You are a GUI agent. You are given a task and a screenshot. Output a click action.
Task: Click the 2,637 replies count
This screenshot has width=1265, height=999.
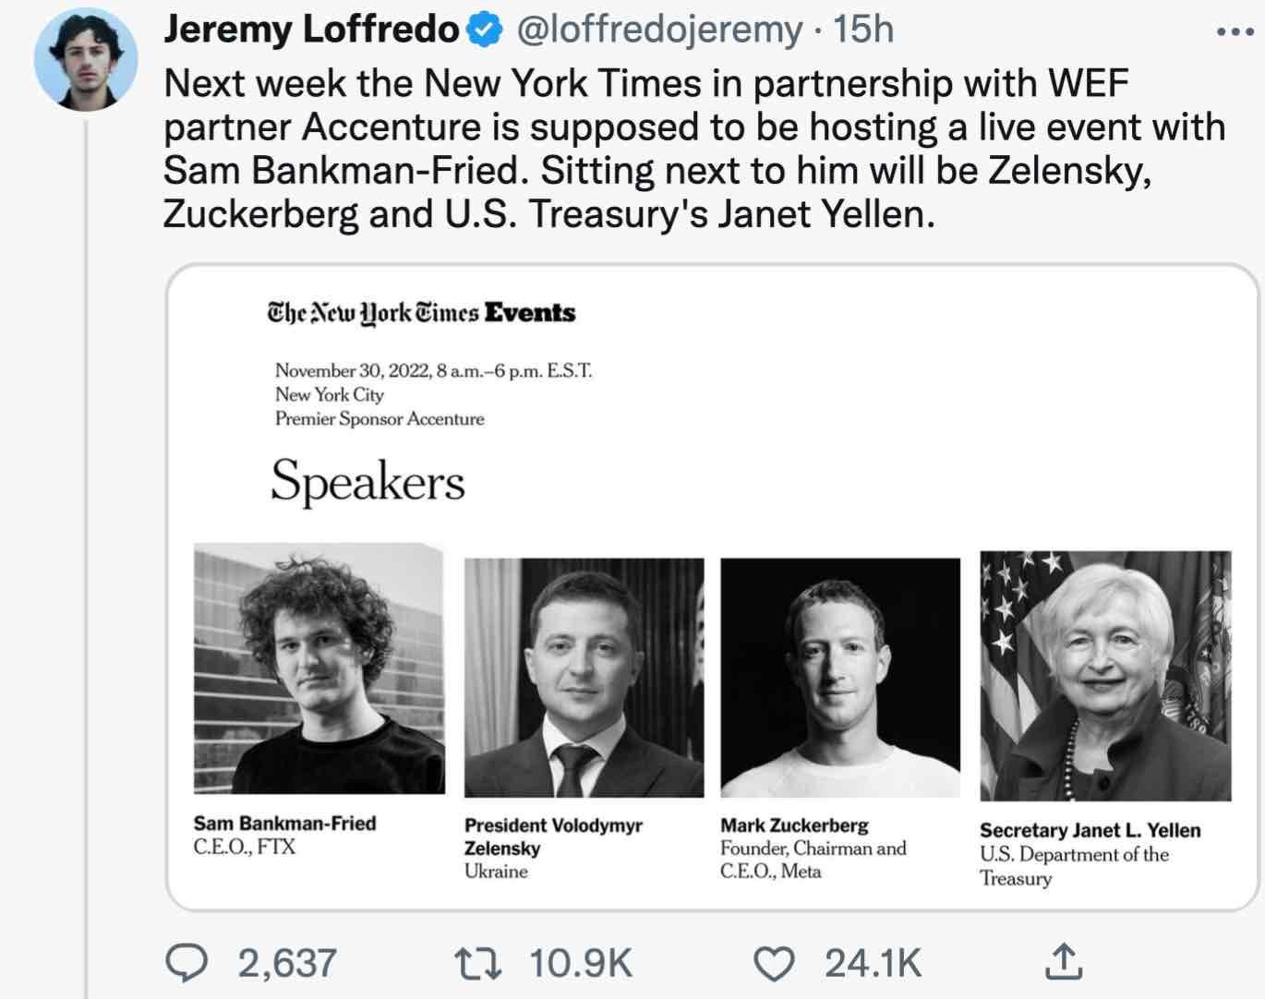[287, 963]
